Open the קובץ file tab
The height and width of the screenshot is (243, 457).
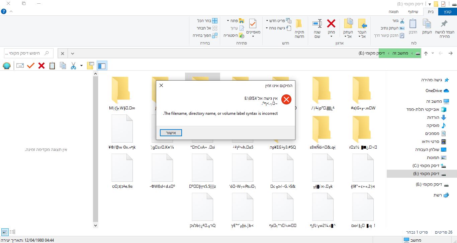(447, 11)
